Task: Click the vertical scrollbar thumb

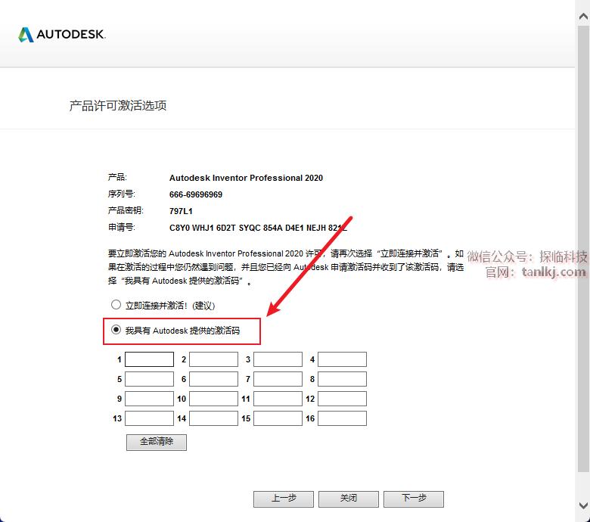Action: click(x=584, y=248)
